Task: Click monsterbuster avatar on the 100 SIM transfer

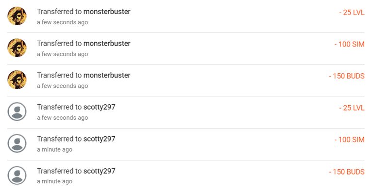Action: coord(17,47)
